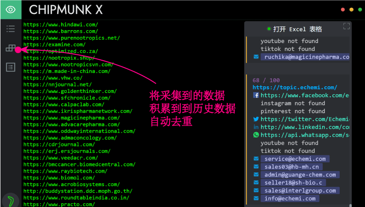Image resolution: width=365 pixels, height=207 pixels.
Task: Open the twitter.com/Echemi link
Action: [x=305, y=119]
